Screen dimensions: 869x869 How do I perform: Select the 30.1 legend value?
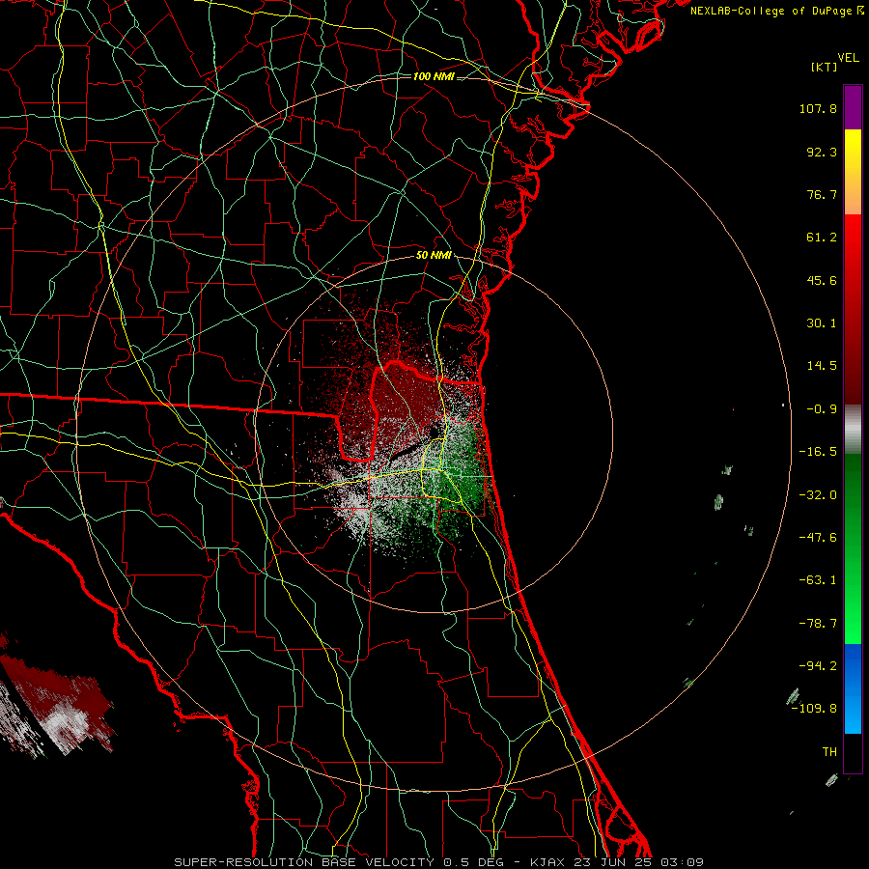click(x=822, y=323)
